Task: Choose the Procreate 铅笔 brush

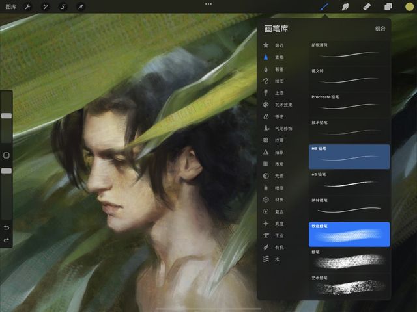Action: click(x=349, y=105)
